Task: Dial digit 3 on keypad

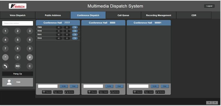Action: (x=30, y=31)
